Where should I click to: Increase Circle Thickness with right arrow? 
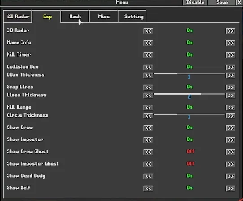230,116
